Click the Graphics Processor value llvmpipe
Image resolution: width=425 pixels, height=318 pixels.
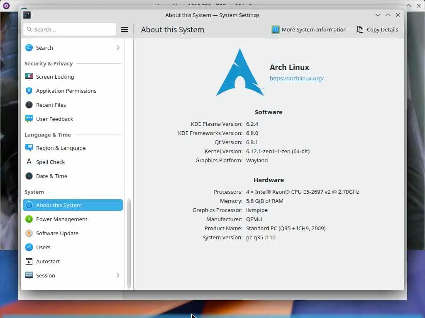pyautogui.click(x=256, y=210)
